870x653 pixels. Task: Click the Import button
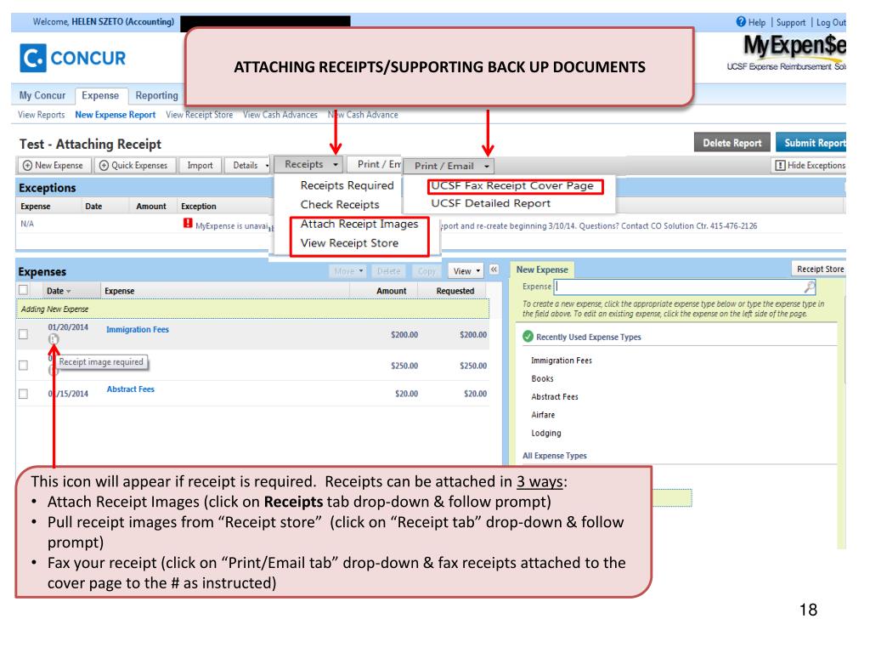coord(200,166)
